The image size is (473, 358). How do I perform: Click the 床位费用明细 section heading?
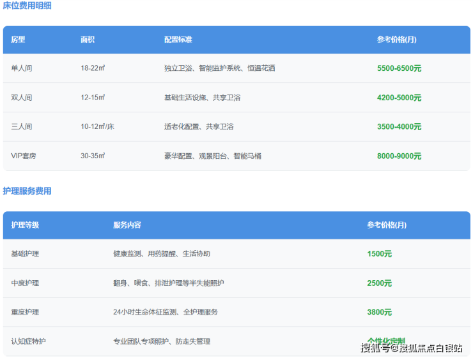click(x=27, y=6)
